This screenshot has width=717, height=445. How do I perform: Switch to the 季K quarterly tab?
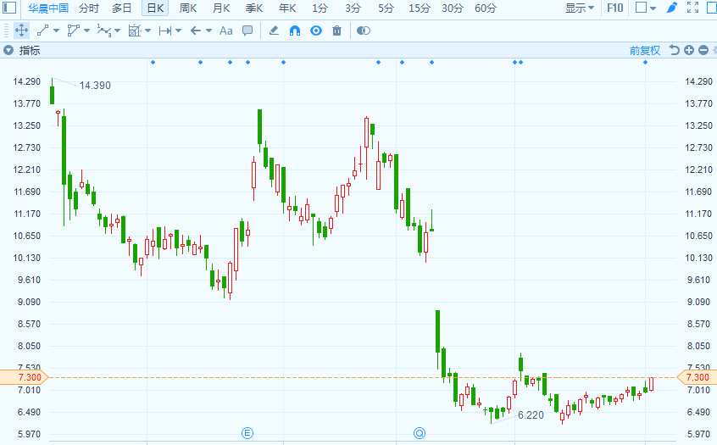[254, 8]
